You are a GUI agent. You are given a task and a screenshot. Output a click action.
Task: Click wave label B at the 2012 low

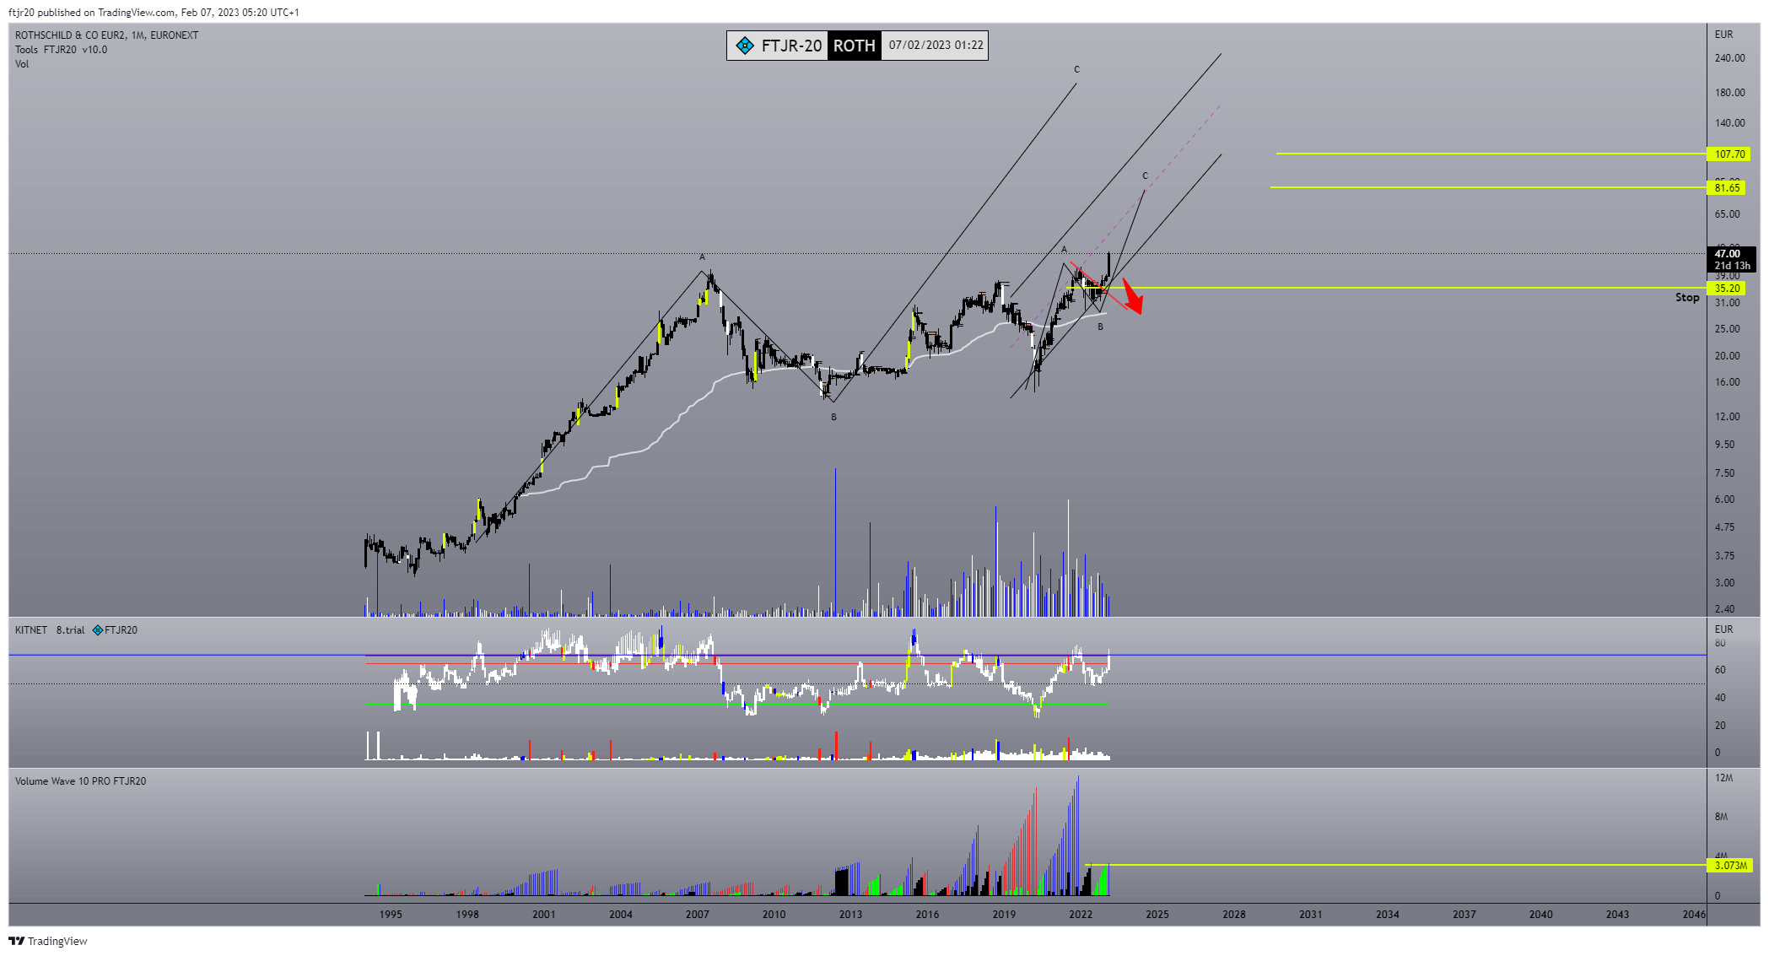(833, 418)
